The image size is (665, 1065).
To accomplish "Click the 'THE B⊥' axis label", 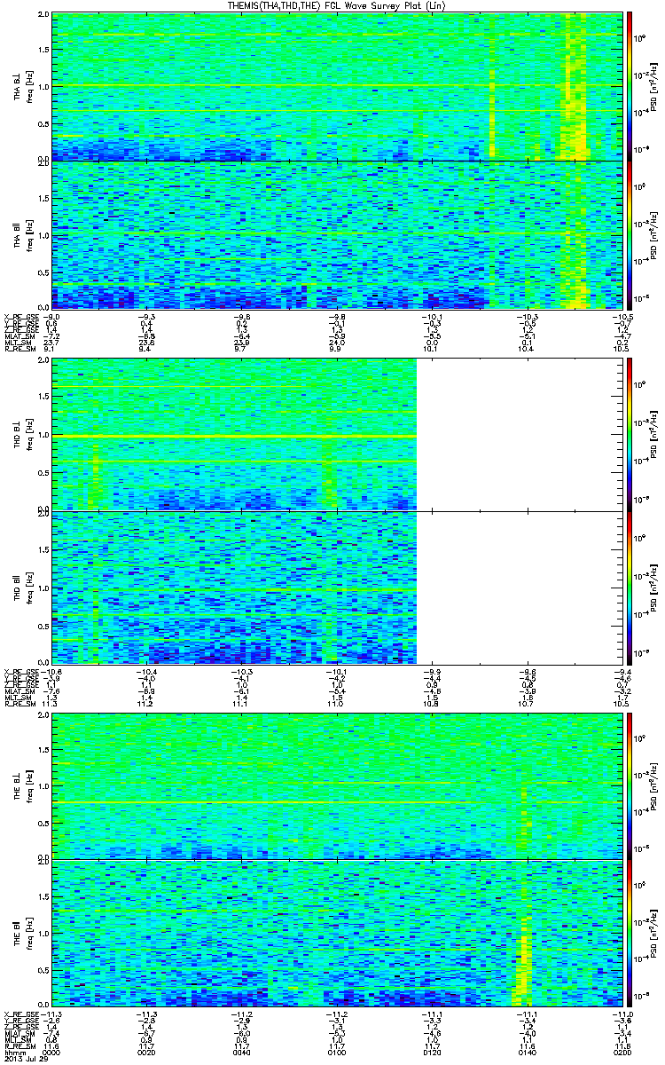I will coord(17,785).
